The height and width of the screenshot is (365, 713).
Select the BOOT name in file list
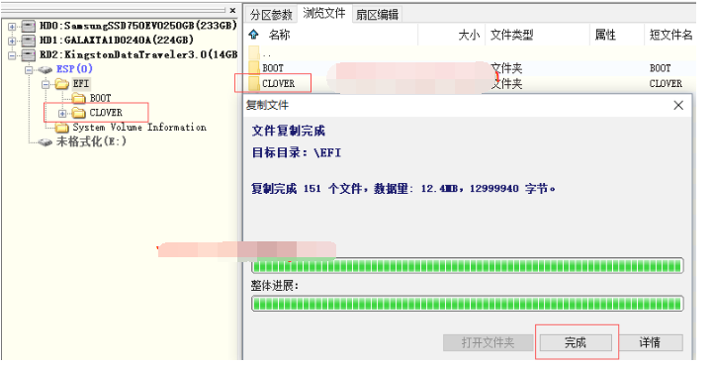[x=273, y=68]
